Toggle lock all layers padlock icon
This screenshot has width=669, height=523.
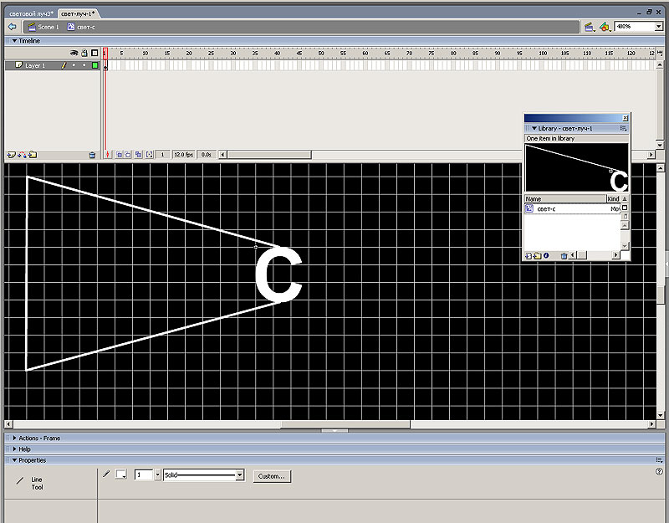(84, 53)
